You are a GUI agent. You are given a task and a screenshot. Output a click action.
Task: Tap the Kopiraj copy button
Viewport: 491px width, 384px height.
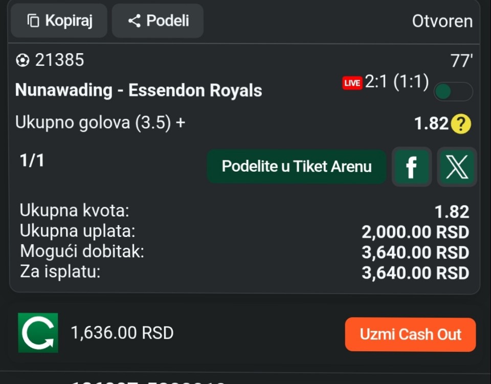click(x=59, y=21)
